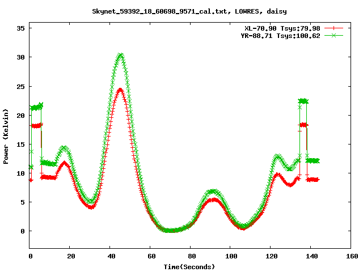The width and height of the screenshot is (363, 272).
Task: Click x-axis tick label 60
Action: 151,256
